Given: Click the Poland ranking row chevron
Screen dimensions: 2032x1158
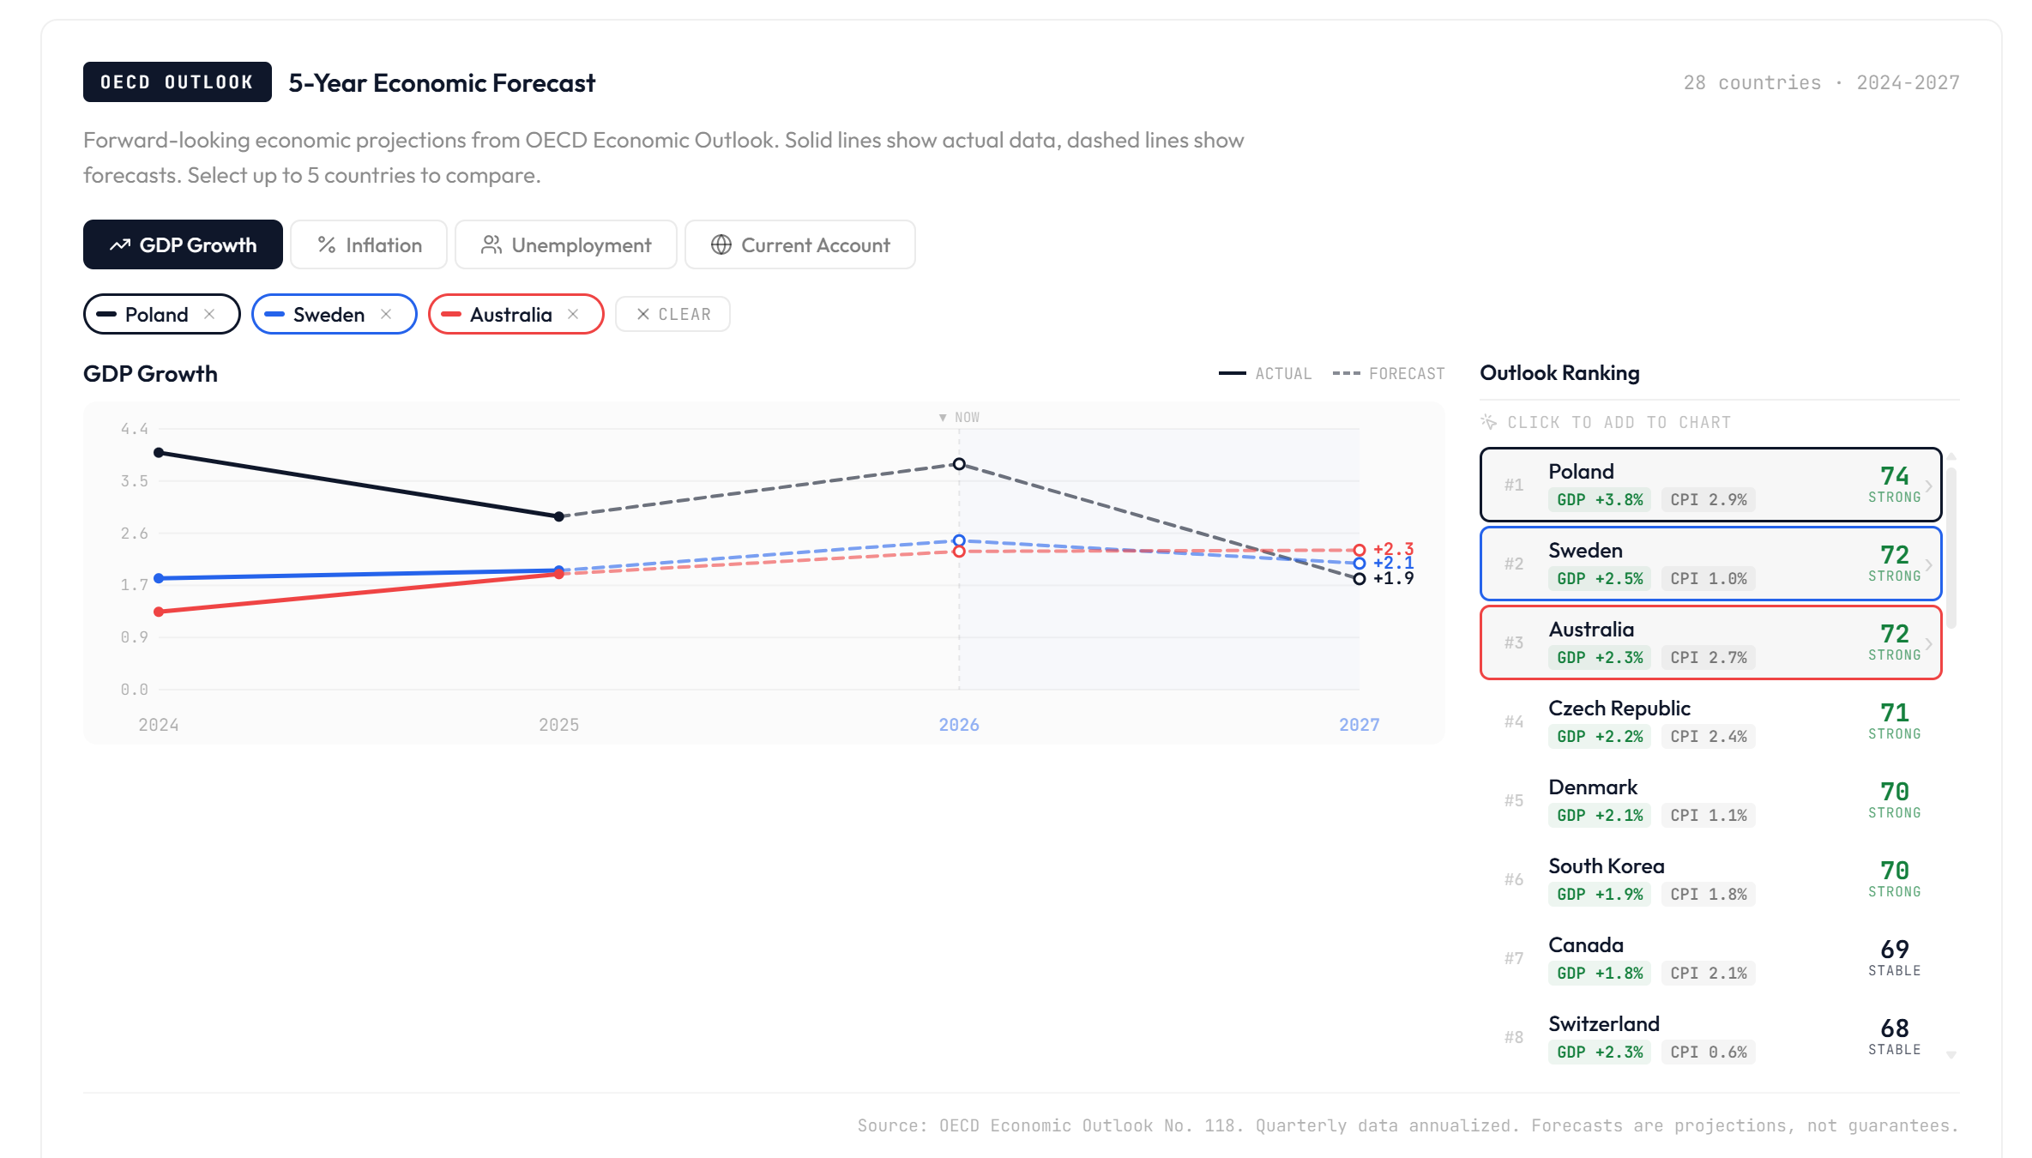Looking at the screenshot, I should 1928,486.
